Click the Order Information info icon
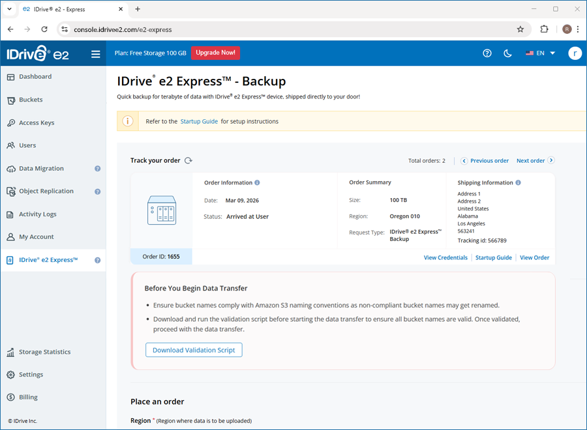This screenshot has height=430, width=587. tap(257, 182)
